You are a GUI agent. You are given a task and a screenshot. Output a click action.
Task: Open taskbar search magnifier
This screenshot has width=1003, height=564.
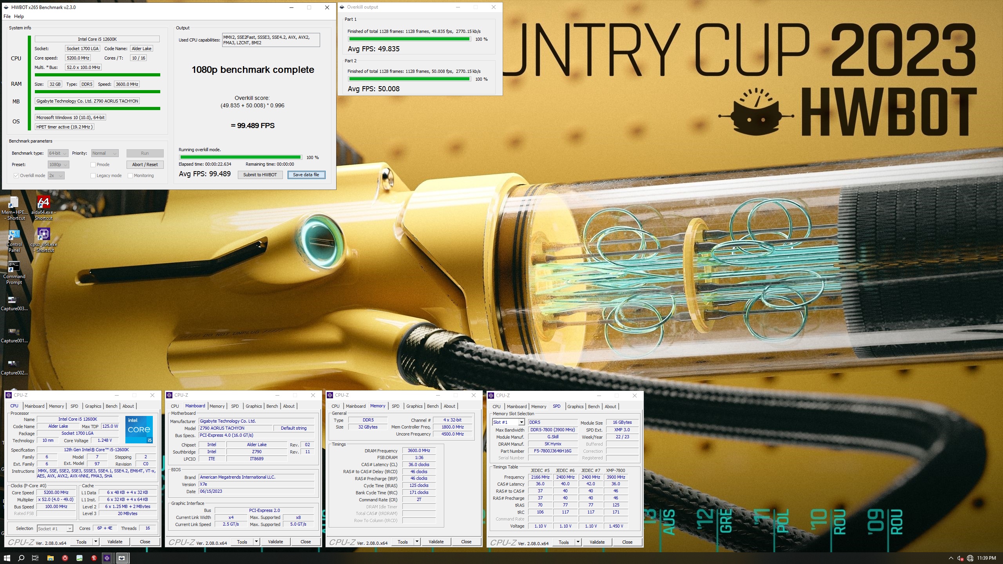[21, 558]
